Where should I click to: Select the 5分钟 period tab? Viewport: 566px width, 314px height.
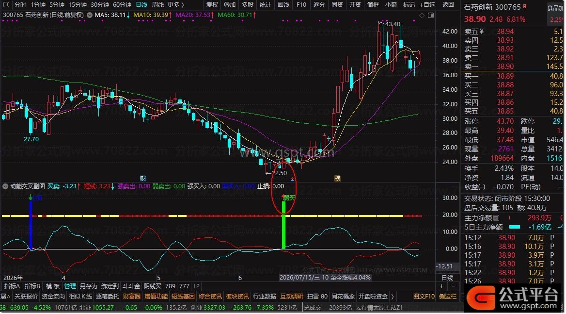pos(57,5)
